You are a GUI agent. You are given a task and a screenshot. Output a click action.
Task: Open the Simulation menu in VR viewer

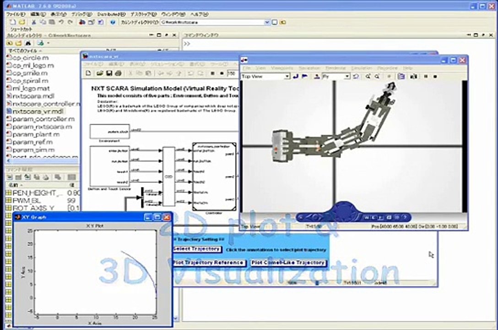362,68
